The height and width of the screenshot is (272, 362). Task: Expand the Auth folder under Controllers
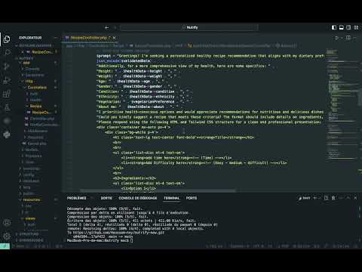click(34, 94)
